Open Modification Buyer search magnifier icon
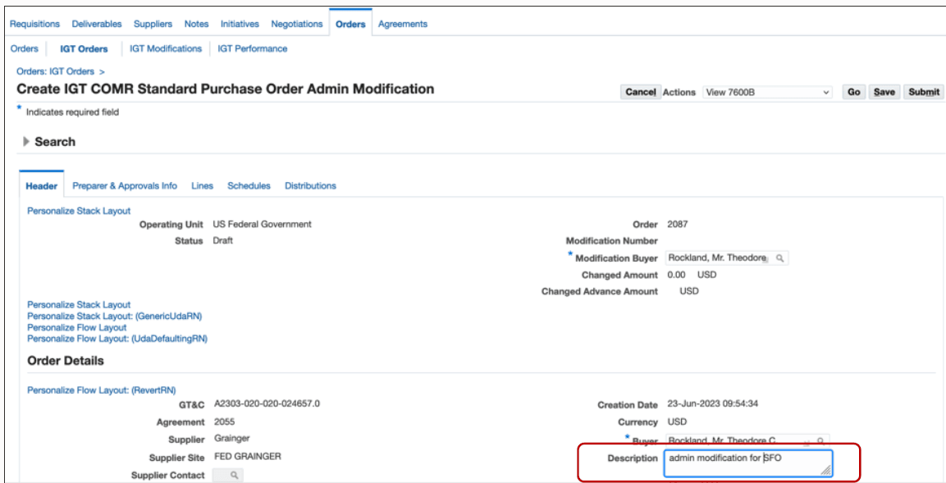946x483 pixels. (x=779, y=258)
